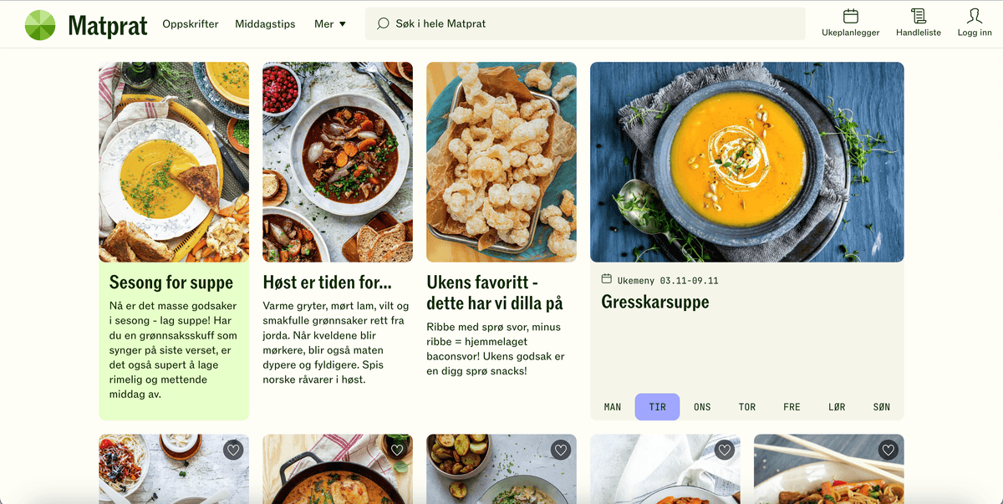
Task: Toggle heart on second bottom-row recipe card
Action: [x=397, y=451]
